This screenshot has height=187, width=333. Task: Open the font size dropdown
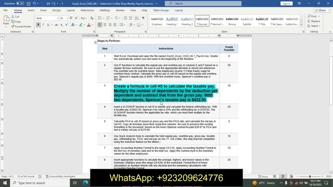click(67, 19)
